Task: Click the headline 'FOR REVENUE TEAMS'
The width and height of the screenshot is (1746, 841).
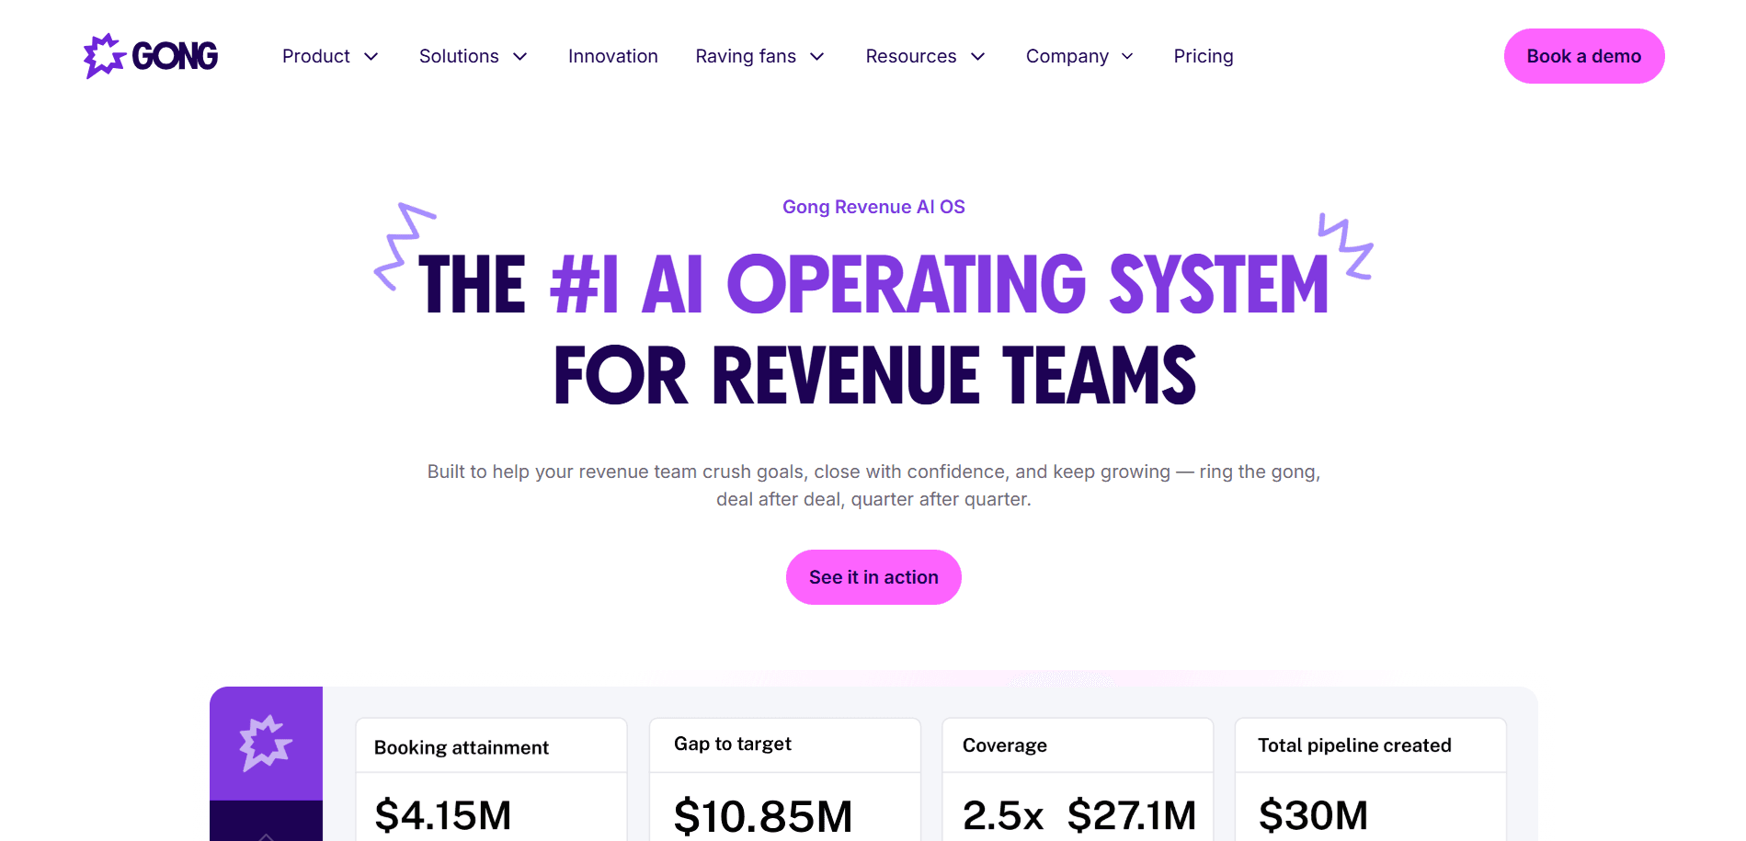Action: [874, 375]
